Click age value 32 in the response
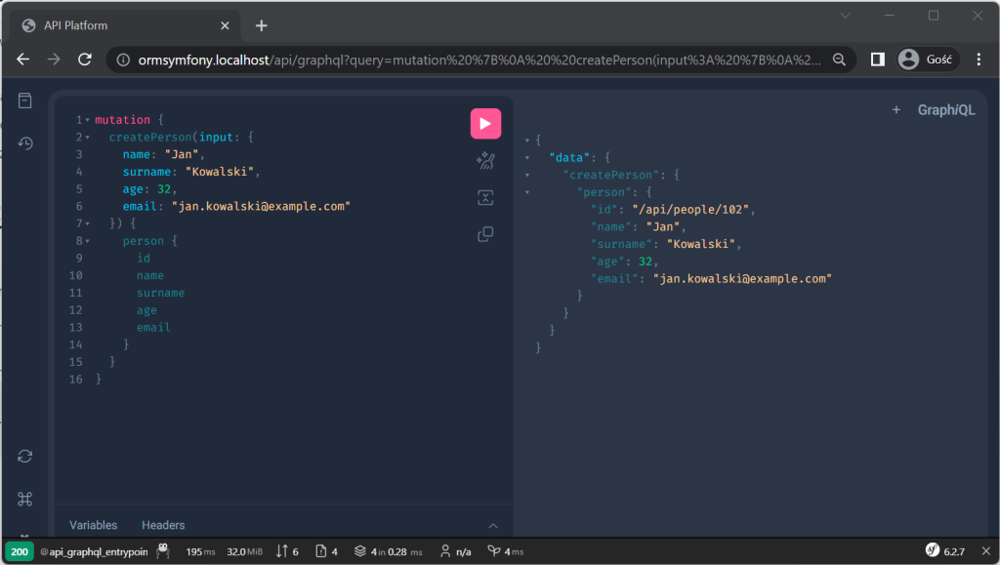This screenshot has height=565, width=1000. (646, 262)
